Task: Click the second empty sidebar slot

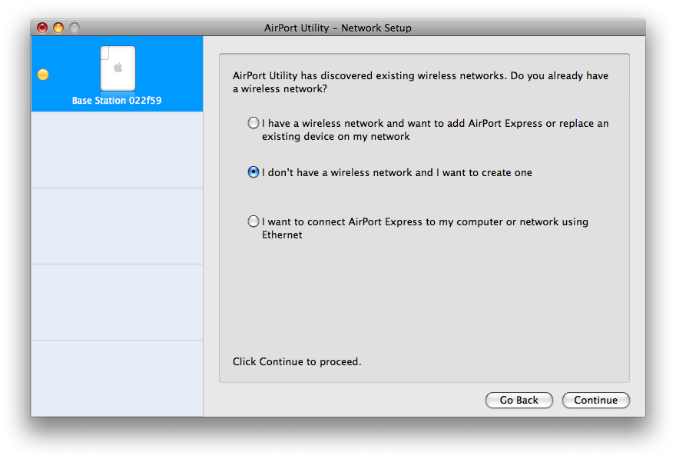Action: pos(117,226)
